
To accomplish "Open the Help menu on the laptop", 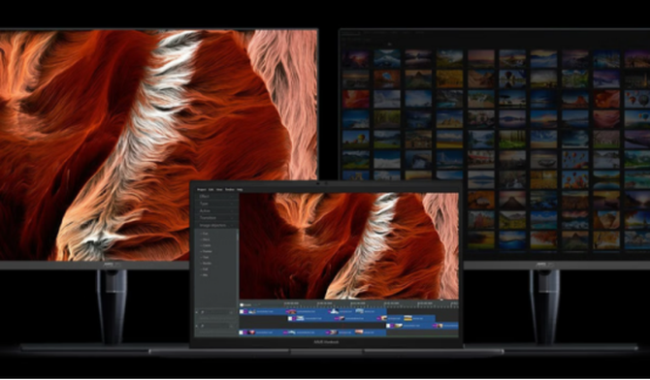I will (240, 189).
